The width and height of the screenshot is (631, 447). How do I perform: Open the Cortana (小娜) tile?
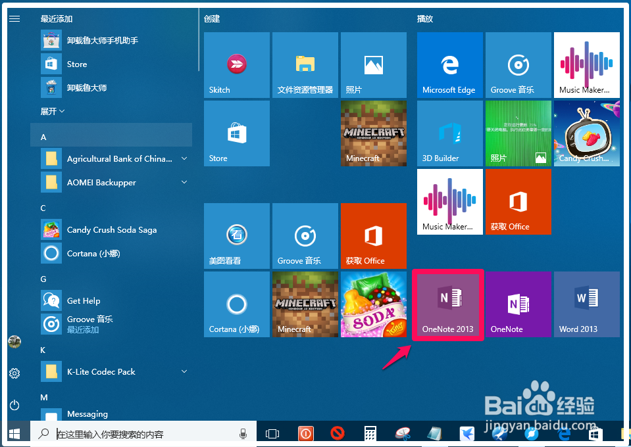(237, 304)
